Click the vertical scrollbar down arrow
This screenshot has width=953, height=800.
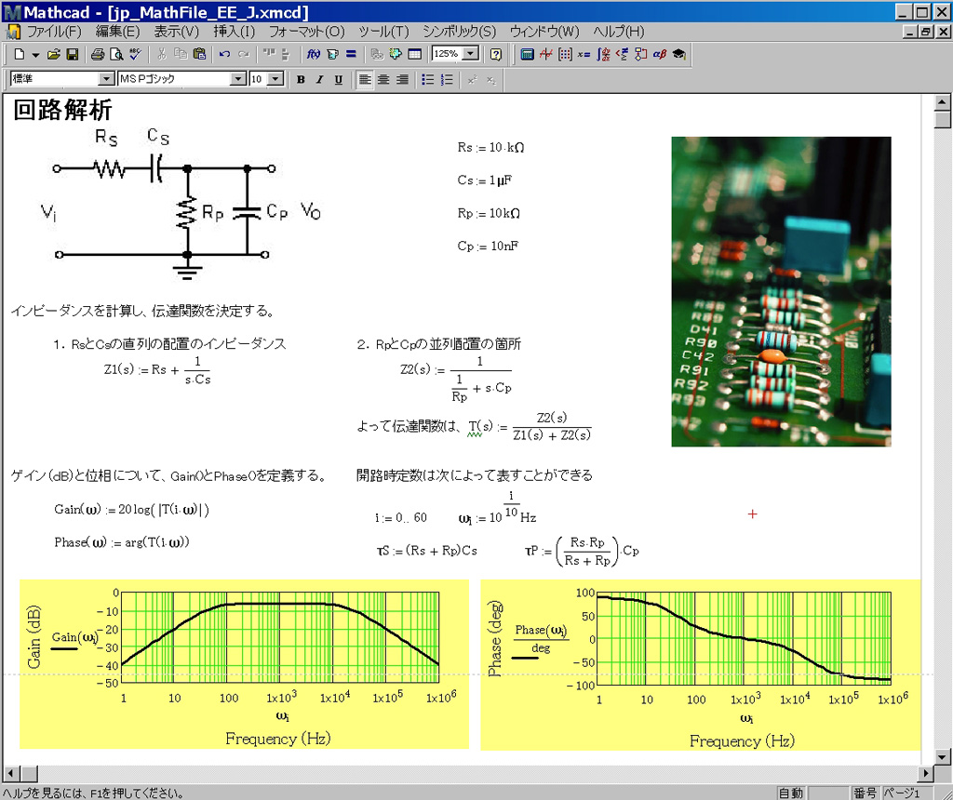click(942, 758)
